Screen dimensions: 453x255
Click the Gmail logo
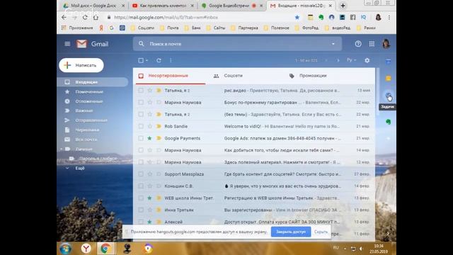click(x=93, y=44)
